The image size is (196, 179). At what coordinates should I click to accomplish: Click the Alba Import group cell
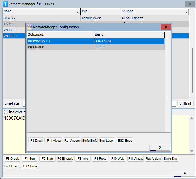(x=155, y=18)
